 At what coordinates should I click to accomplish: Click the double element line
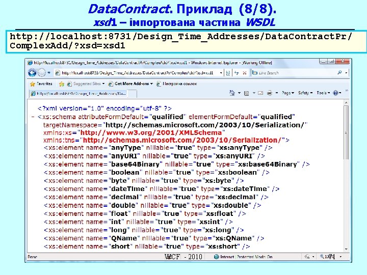pyautogui.click(x=152, y=205)
